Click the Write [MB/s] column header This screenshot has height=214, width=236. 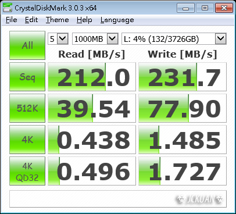183,54
